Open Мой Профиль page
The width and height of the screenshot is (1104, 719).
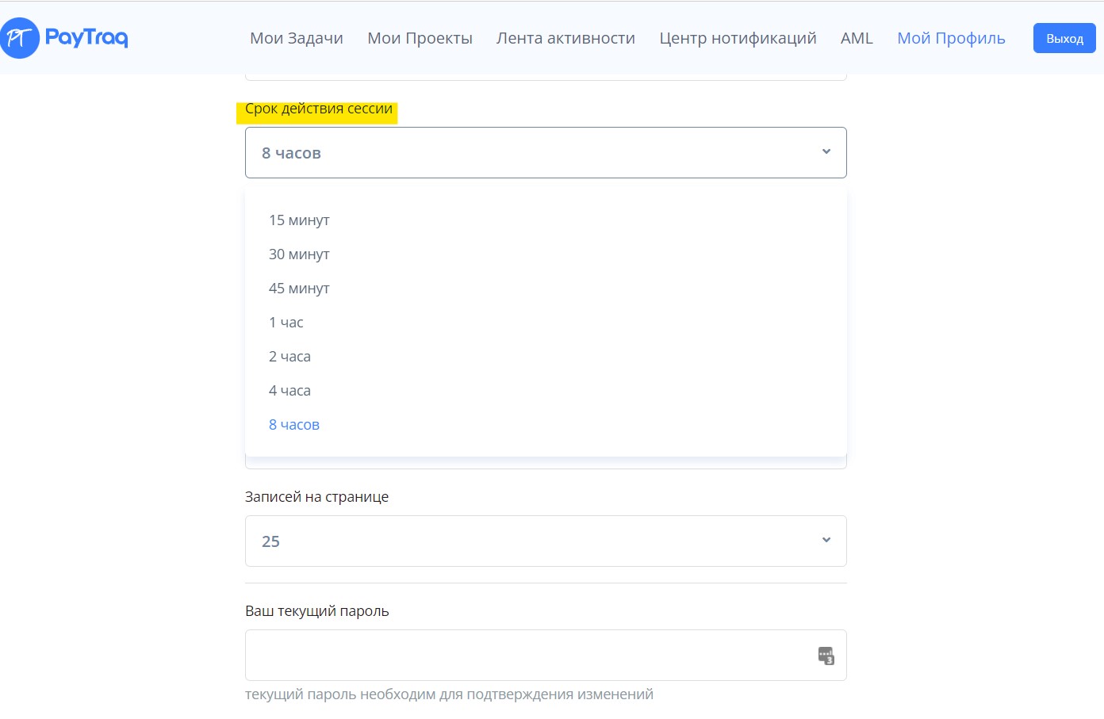pos(951,38)
